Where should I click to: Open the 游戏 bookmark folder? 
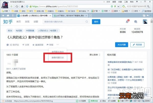click(22, 11)
